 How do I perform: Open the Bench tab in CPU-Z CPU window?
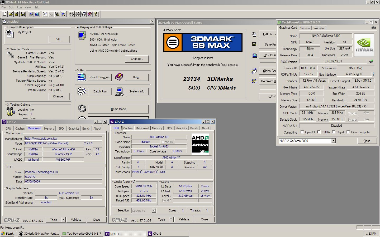[194, 129]
